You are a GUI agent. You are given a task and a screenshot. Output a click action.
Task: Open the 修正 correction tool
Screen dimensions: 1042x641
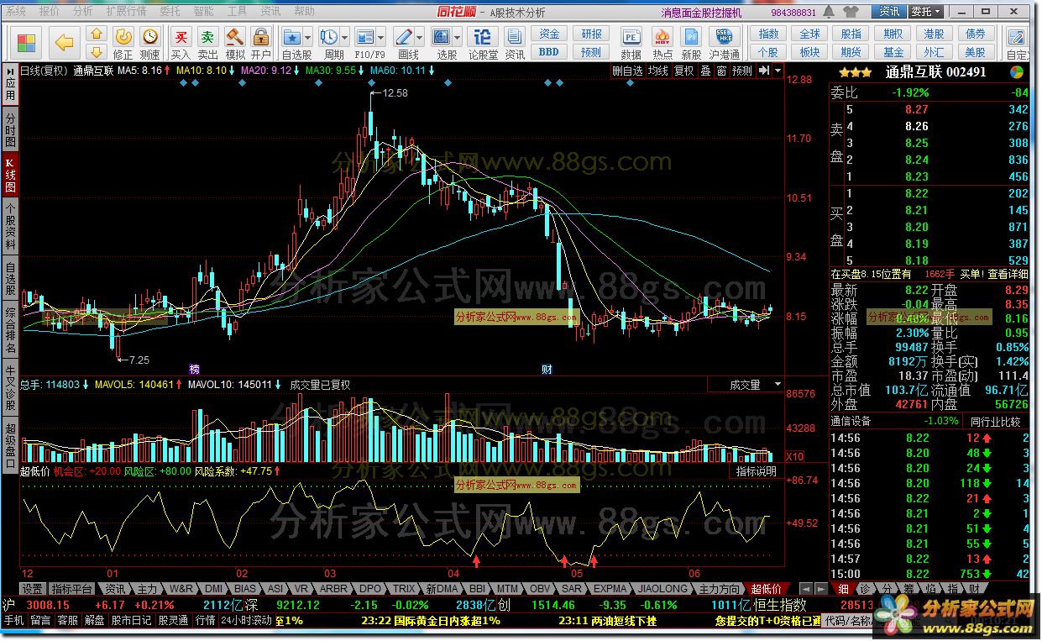point(123,43)
